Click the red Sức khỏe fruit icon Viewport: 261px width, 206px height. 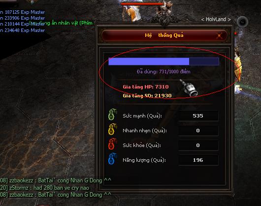coord(112,144)
